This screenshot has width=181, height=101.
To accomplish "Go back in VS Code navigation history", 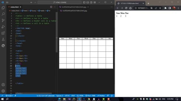I will (x=31, y=2).
